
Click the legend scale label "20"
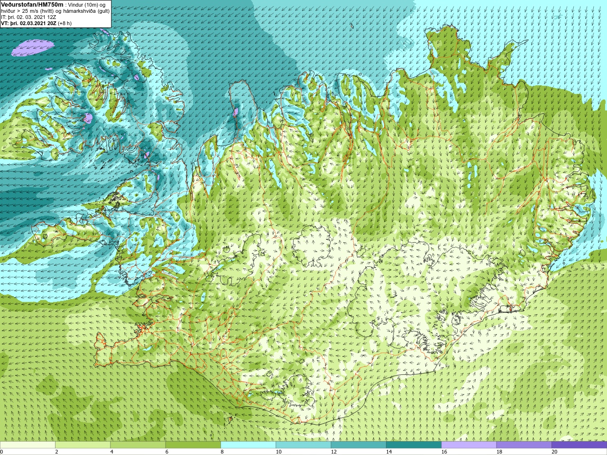(554, 452)
